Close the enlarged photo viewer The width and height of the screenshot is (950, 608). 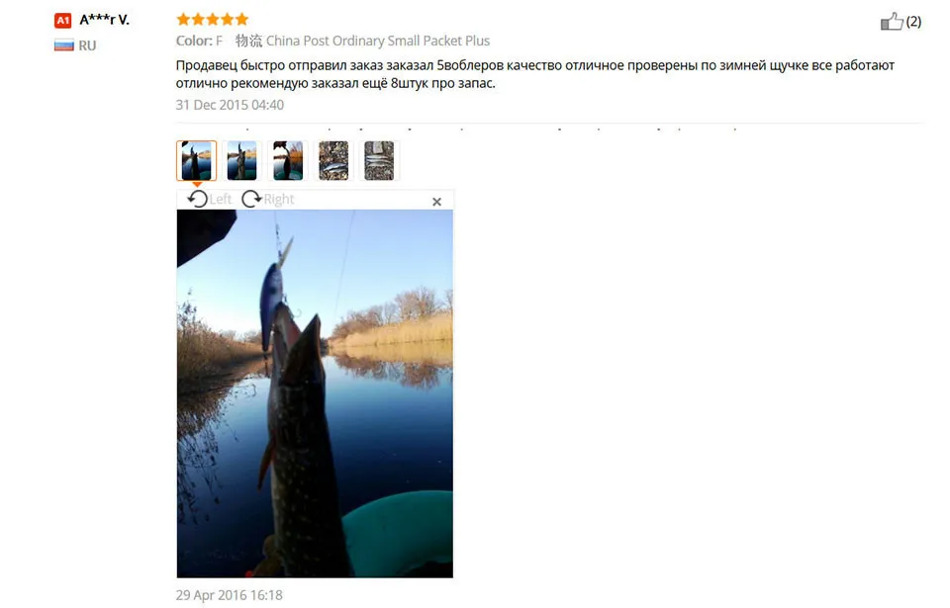point(436,202)
